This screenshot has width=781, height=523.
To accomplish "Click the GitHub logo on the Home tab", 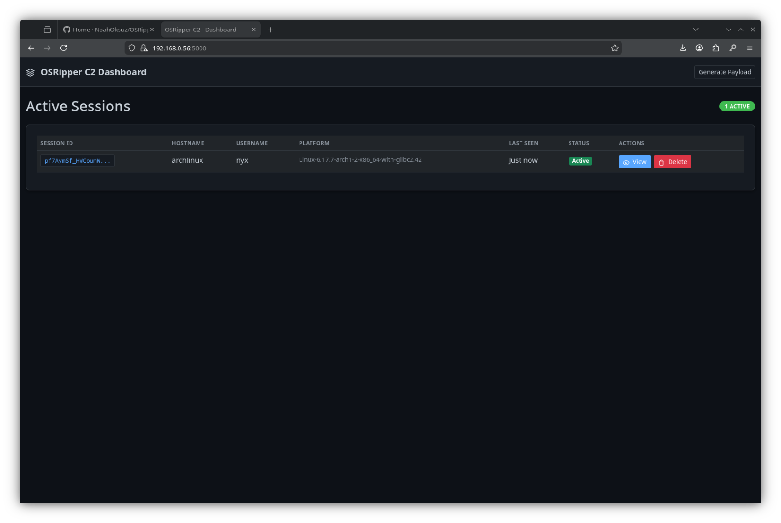I will [x=67, y=29].
